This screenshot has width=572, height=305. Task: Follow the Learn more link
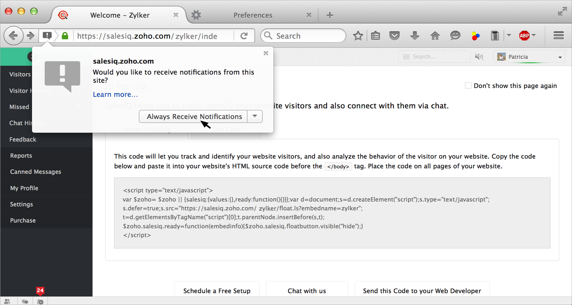tap(115, 94)
